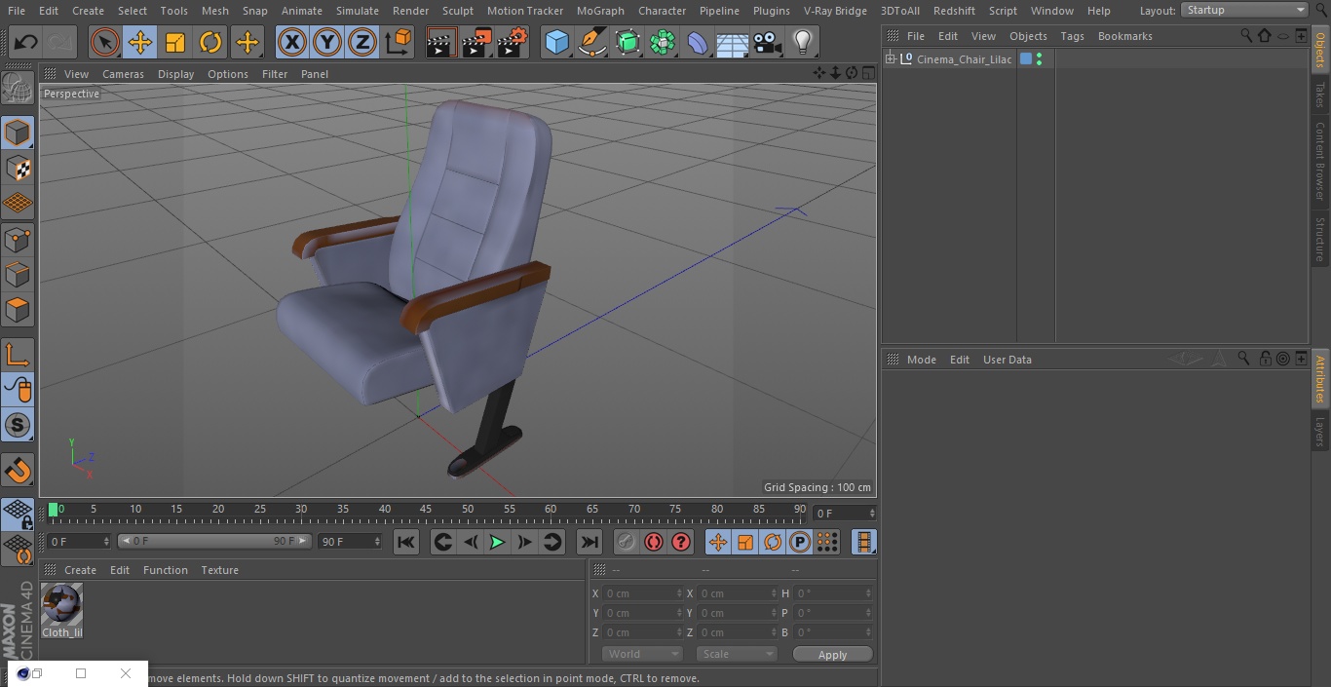Enable Axis mode icon
This screenshot has width=1331, height=687.
pos(18,354)
